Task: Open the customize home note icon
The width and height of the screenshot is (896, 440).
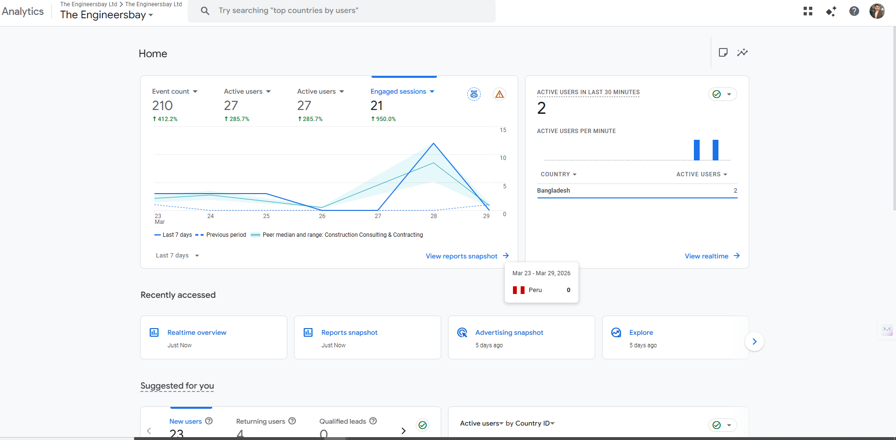Action: pos(723,52)
